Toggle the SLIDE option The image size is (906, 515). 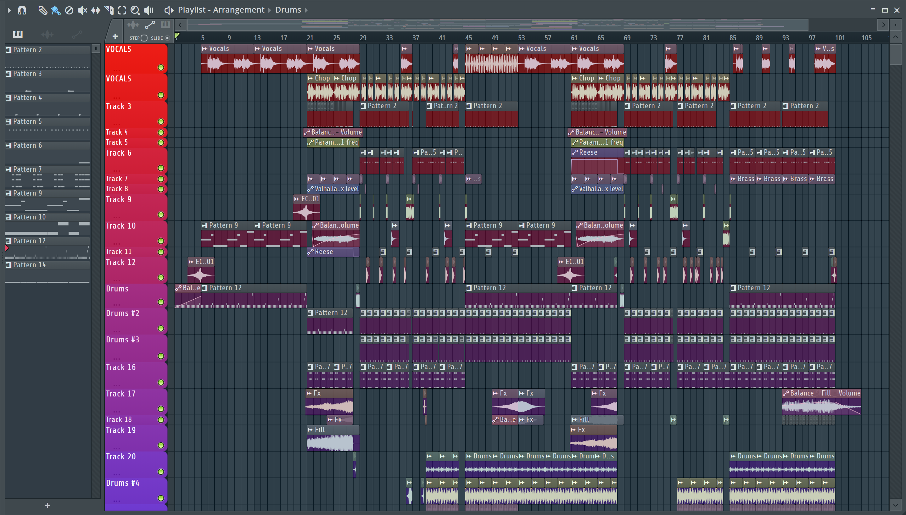click(167, 38)
